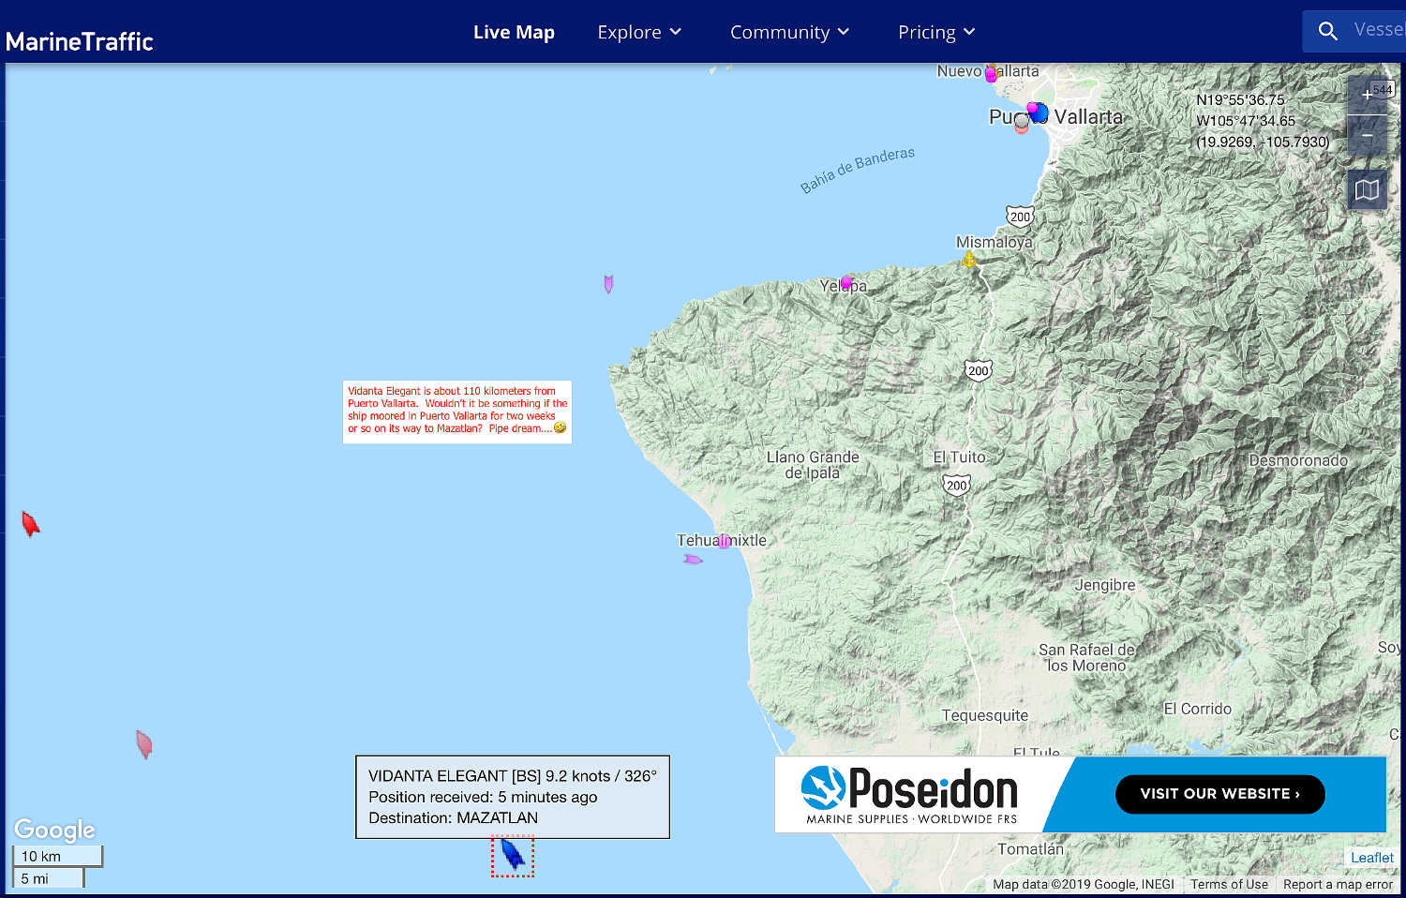
Task: Click the yellow anchor marker near Mismaloya
Action: pos(969,259)
